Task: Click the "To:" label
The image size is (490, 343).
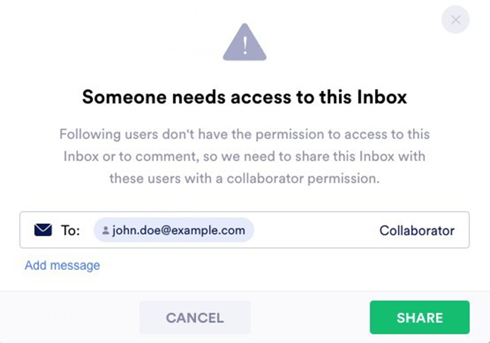Action: coord(70,230)
